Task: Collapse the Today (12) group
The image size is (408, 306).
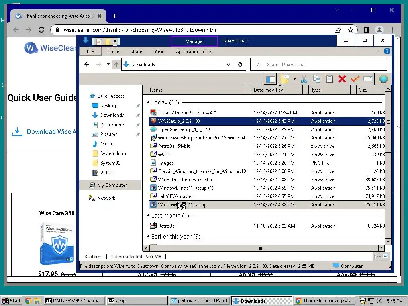Action: 147,102
